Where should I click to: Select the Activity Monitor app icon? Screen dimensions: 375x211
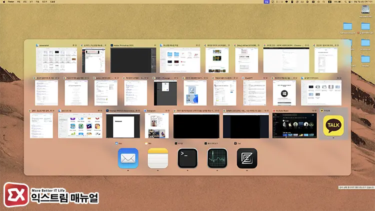(x=217, y=158)
